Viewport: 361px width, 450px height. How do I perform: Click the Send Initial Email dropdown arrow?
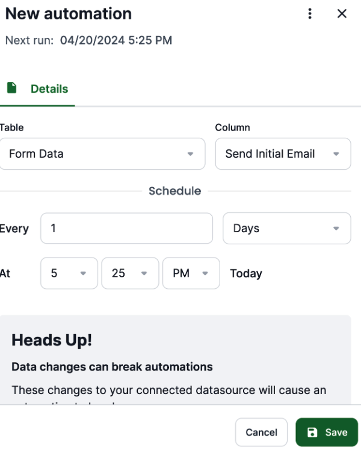pyautogui.click(x=336, y=154)
